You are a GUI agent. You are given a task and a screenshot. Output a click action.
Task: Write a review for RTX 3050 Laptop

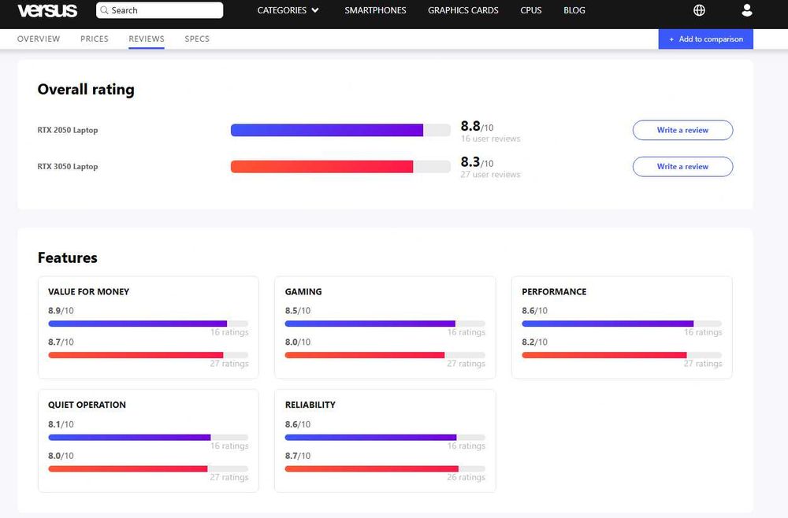[682, 167]
